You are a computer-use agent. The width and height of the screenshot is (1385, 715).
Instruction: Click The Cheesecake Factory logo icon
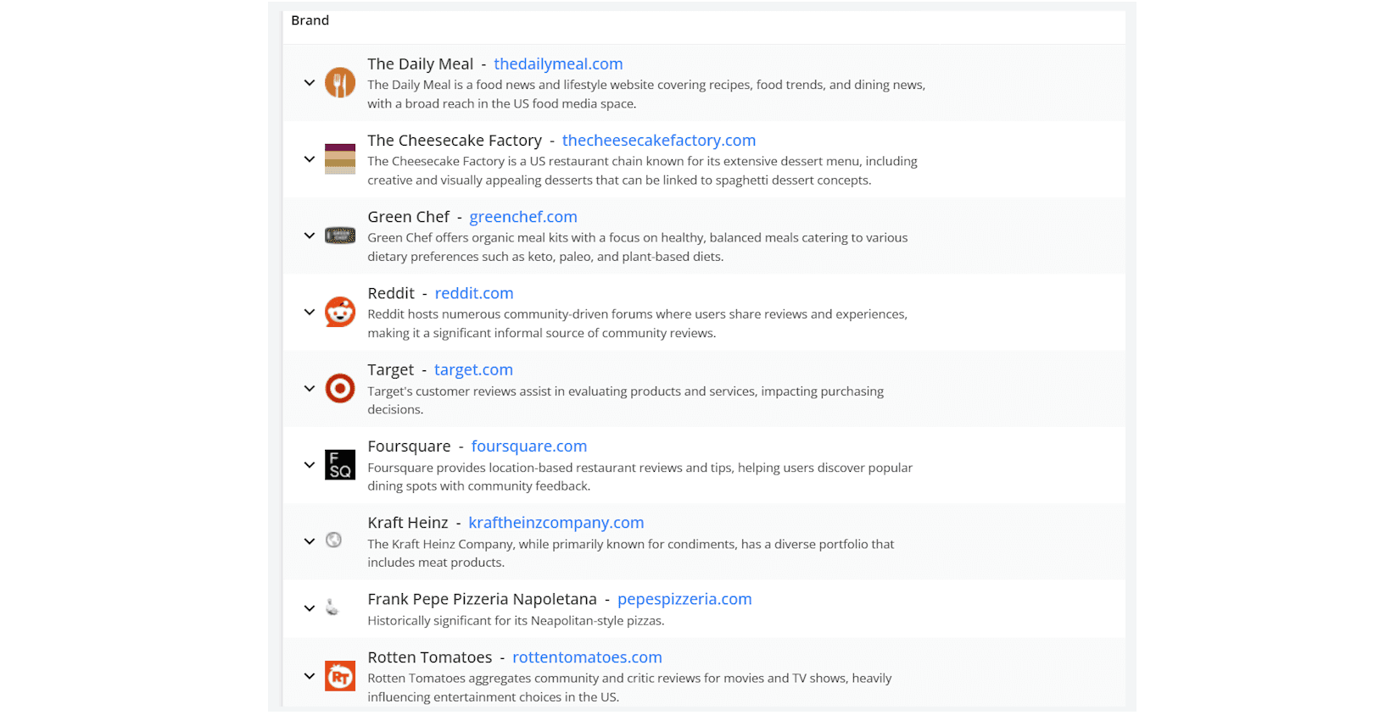(340, 159)
